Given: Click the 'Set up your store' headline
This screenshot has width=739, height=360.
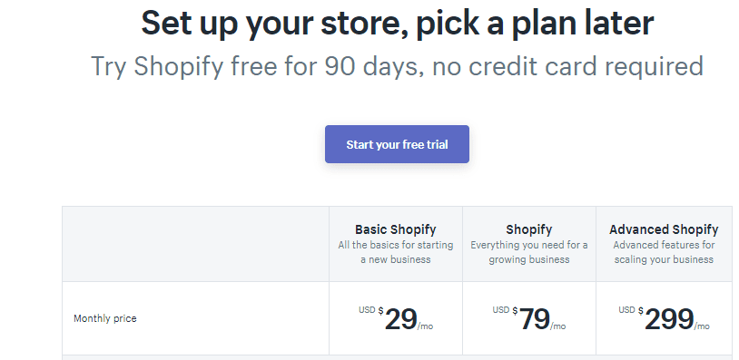Looking at the screenshot, I should click(x=397, y=24).
